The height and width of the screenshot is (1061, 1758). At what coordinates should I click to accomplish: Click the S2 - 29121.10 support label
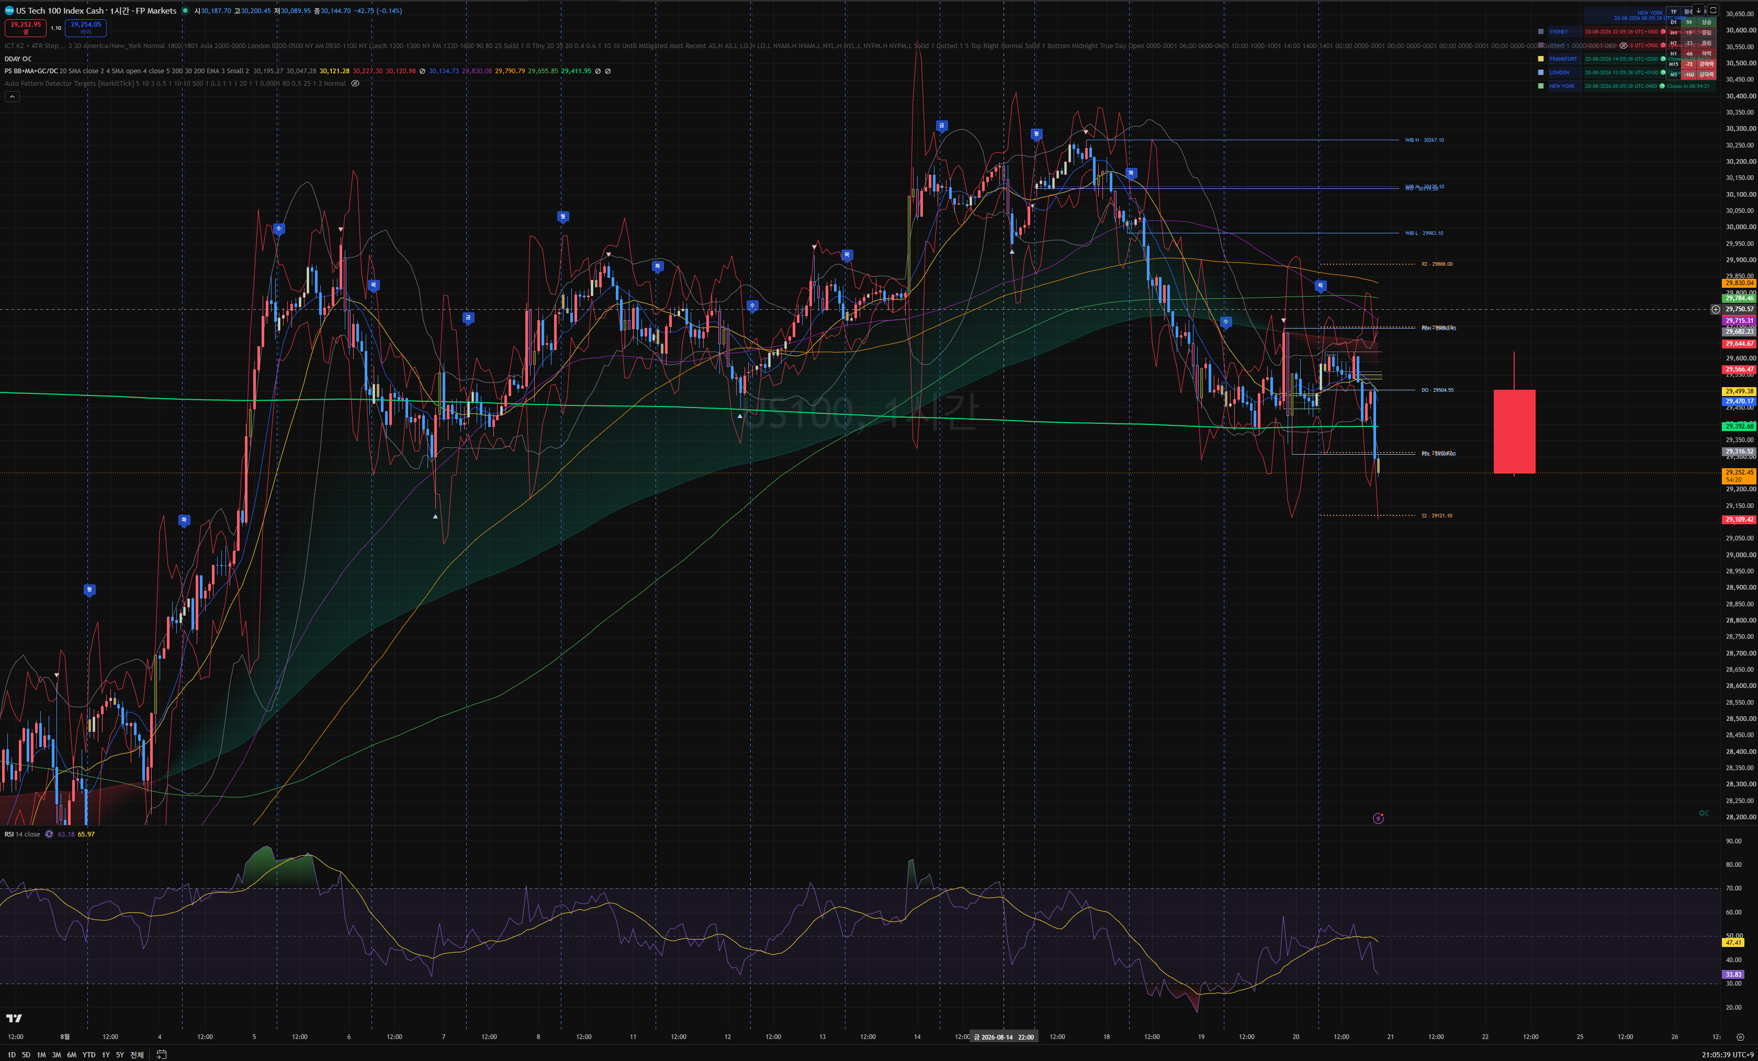tap(1436, 515)
